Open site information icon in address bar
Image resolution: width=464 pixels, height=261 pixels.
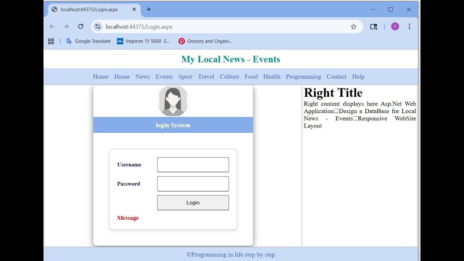[98, 26]
